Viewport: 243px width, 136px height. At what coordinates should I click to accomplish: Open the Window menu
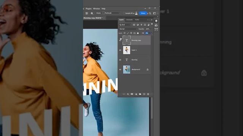[96, 9]
